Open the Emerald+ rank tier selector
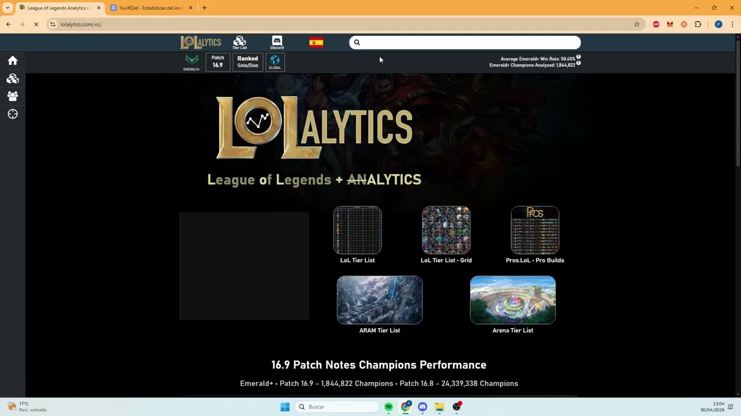Viewport: 741px width, 416px height. 192,62
